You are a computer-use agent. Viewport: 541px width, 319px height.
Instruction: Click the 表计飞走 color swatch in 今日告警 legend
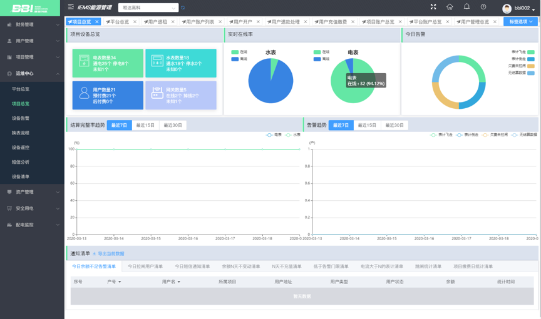coord(531,52)
